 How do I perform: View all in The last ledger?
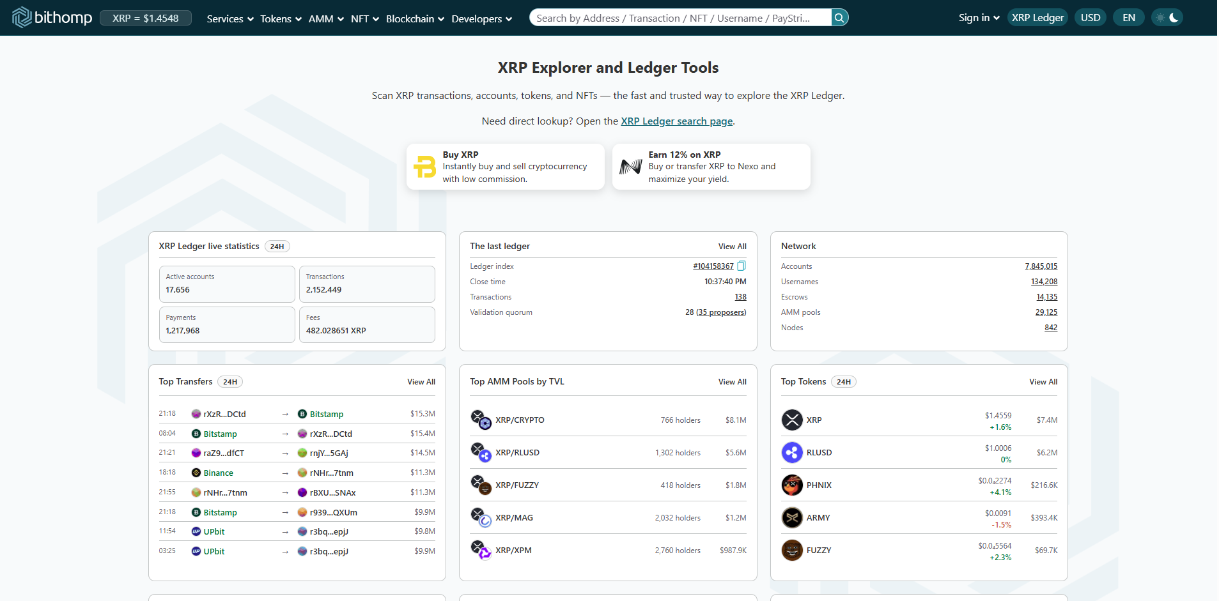click(732, 247)
